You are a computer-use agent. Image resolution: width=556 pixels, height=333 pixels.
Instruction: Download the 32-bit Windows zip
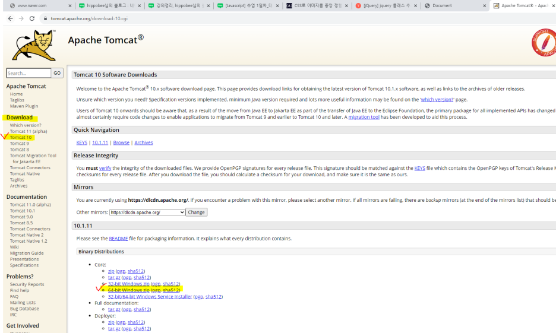(129, 284)
